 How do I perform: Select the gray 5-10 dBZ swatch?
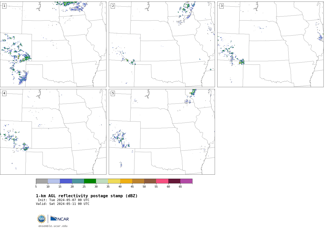point(42,181)
